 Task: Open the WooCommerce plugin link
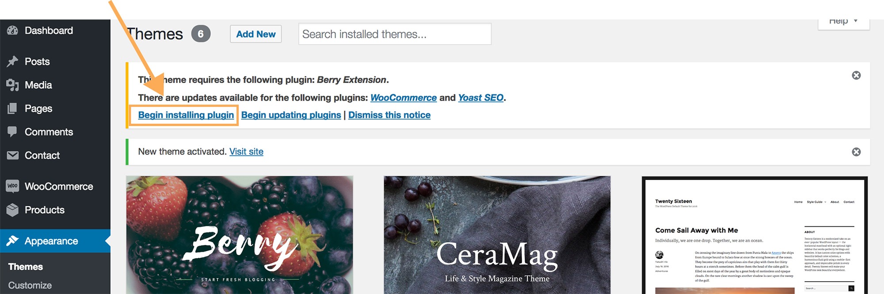[x=403, y=98]
